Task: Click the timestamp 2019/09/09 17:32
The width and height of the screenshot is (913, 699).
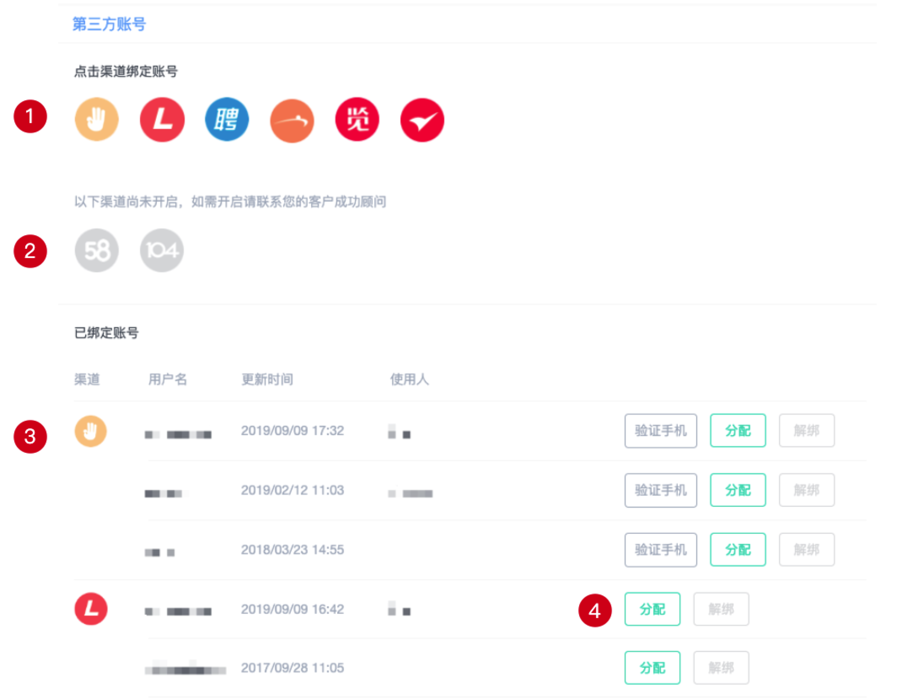Action: coord(293,430)
